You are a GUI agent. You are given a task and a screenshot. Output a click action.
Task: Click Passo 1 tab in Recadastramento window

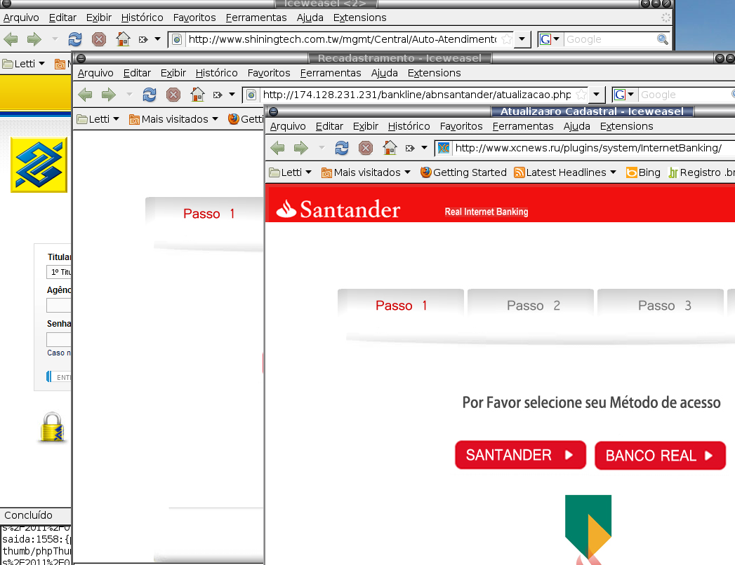point(205,214)
